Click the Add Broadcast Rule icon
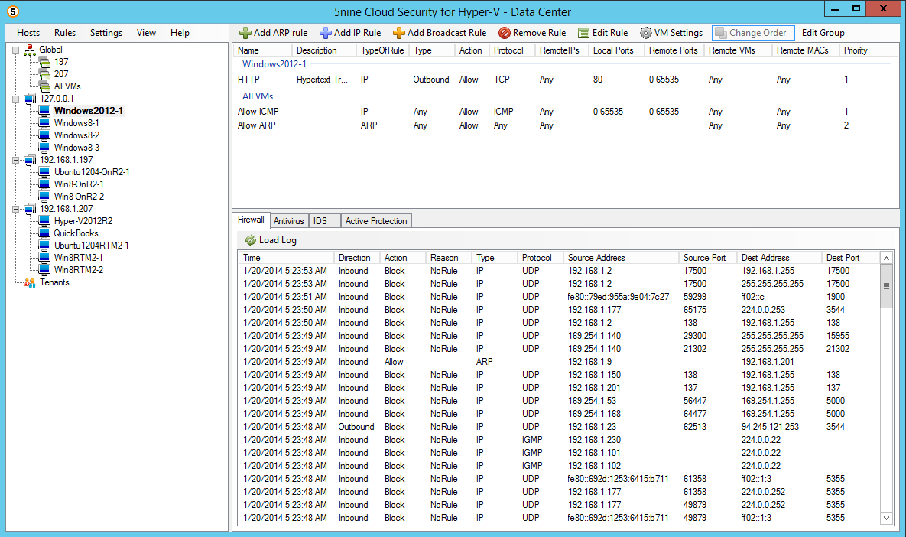Image resolution: width=906 pixels, height=537 pixels. pos(398,33)
